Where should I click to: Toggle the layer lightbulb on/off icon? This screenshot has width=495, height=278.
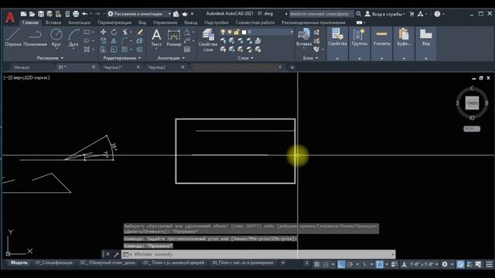223,32
